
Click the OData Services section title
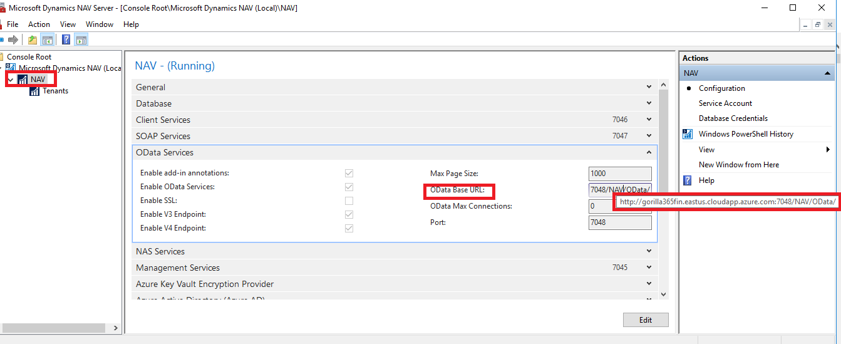click(165, 152)
